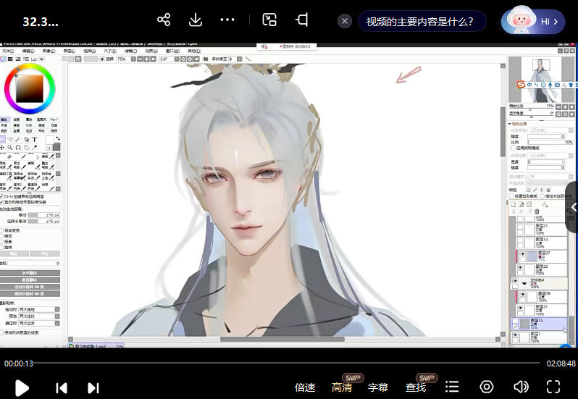The image size is (578, 399).
Task: Click the video progress bar
Action: coord(289,363)
